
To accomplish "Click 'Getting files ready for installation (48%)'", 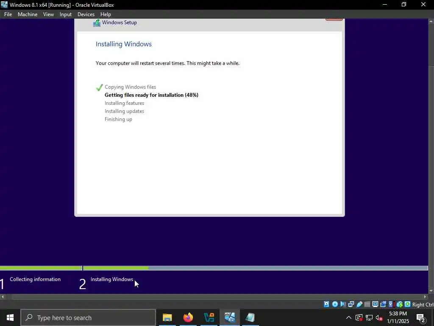I will point(151,95).
